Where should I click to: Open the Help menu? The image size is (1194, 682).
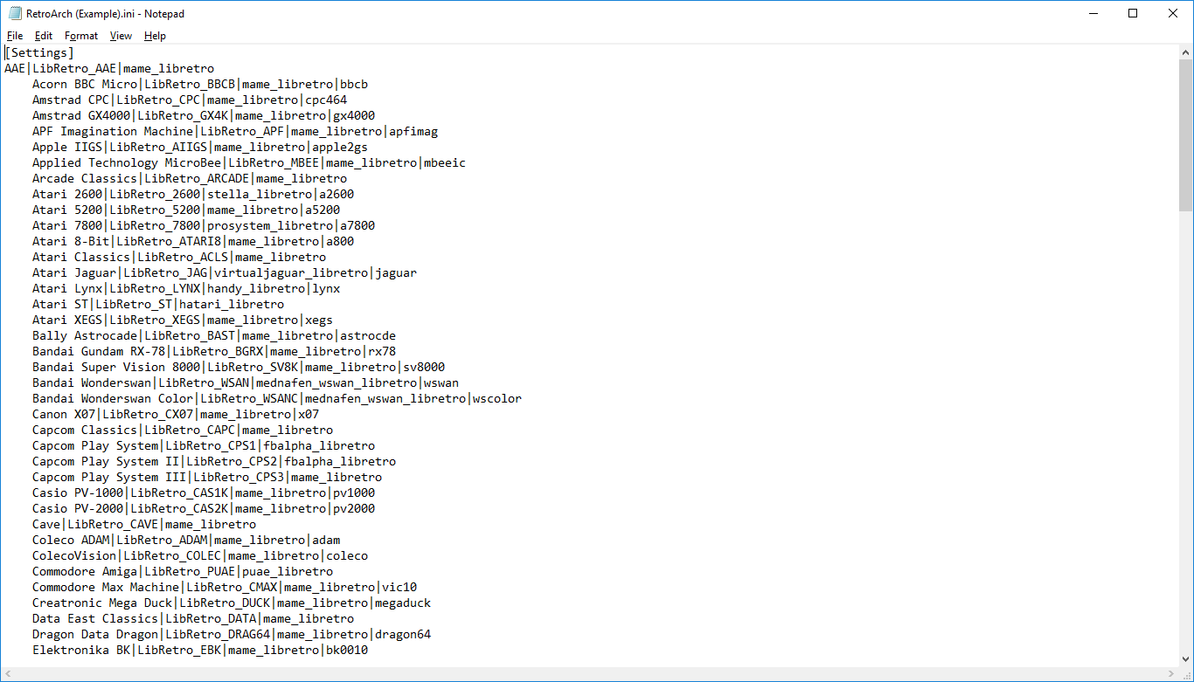[x=155, y=36]
